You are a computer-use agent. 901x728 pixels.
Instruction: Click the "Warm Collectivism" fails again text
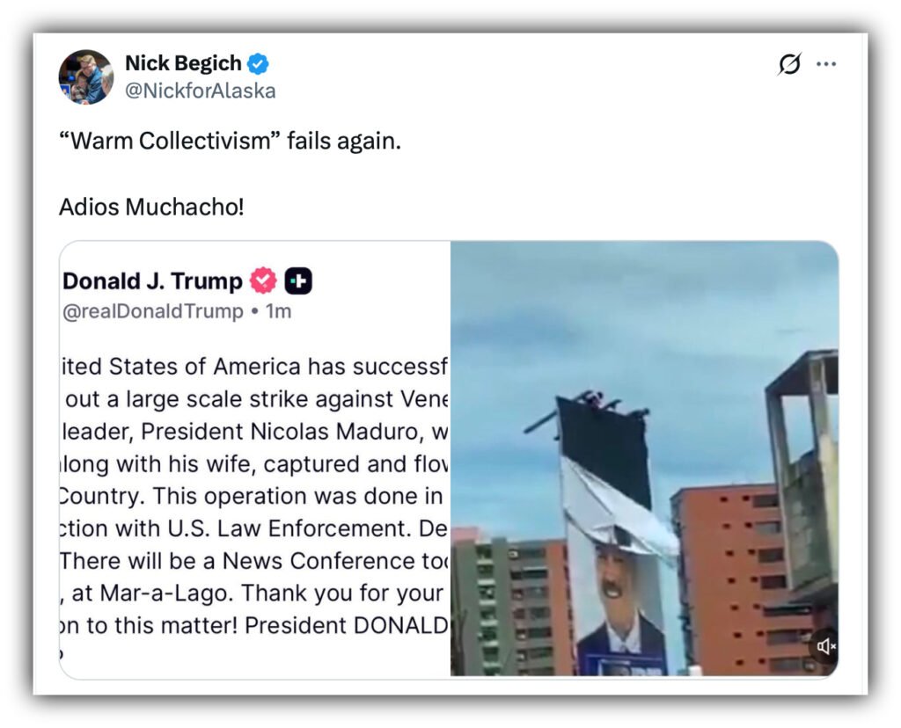[230, 141]
